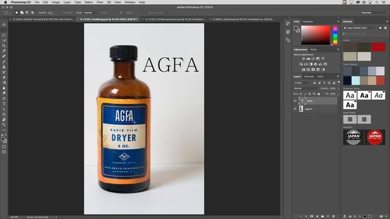
Task: Toggle lock position
Action: [310, 94]
